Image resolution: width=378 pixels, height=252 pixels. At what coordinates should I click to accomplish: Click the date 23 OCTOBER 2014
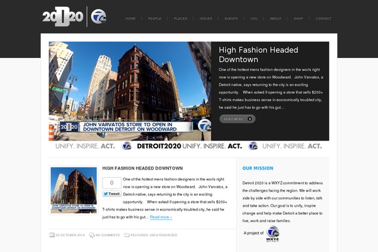70,235
